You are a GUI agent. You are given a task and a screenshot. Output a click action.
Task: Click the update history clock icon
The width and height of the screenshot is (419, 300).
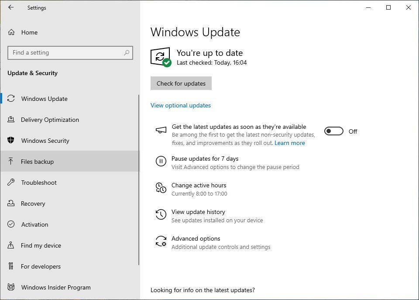[161, 214]
